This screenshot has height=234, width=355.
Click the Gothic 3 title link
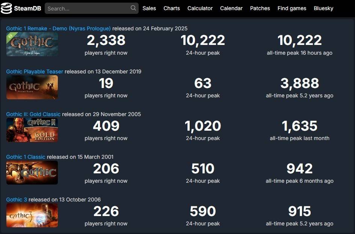point(17,200)
